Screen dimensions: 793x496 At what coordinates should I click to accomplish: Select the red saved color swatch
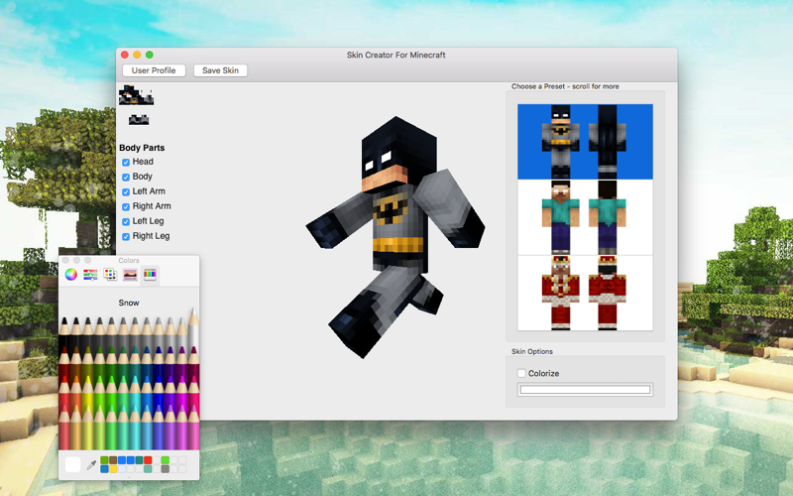(148, 460)
